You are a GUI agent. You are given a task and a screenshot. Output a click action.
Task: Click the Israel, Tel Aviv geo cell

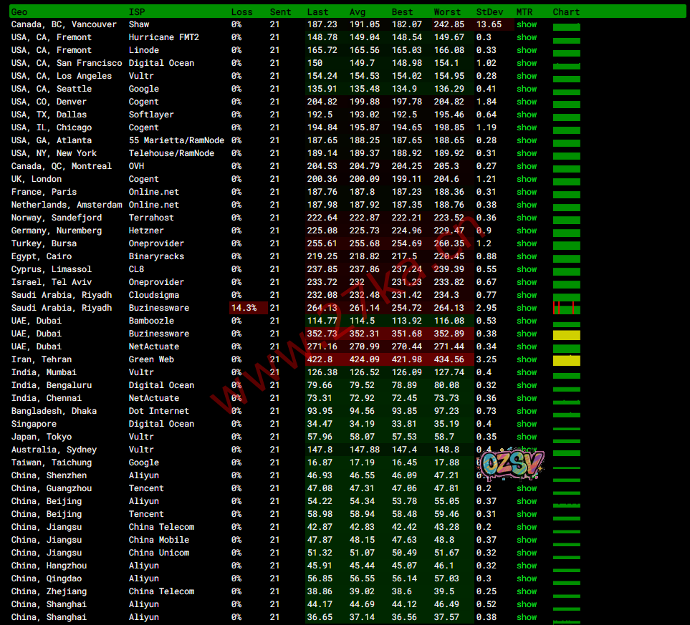click(52, 282)
